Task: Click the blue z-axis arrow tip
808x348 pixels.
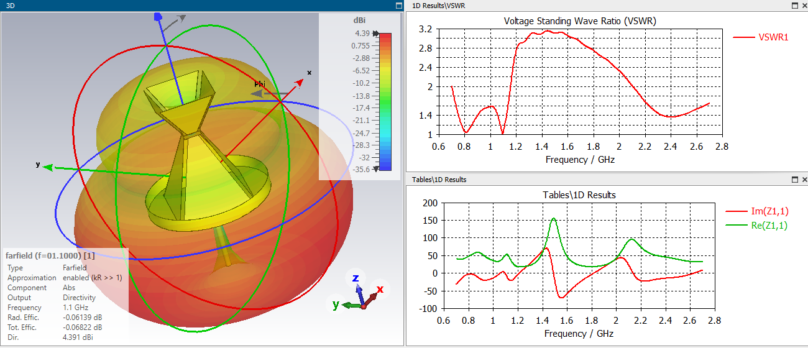Action: (x=158, y=16)
